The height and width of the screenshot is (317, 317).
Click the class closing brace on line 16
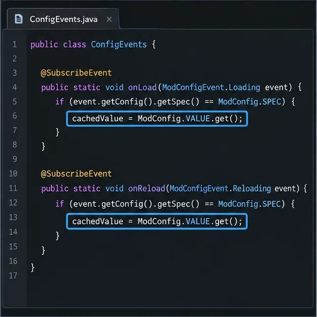32,267
